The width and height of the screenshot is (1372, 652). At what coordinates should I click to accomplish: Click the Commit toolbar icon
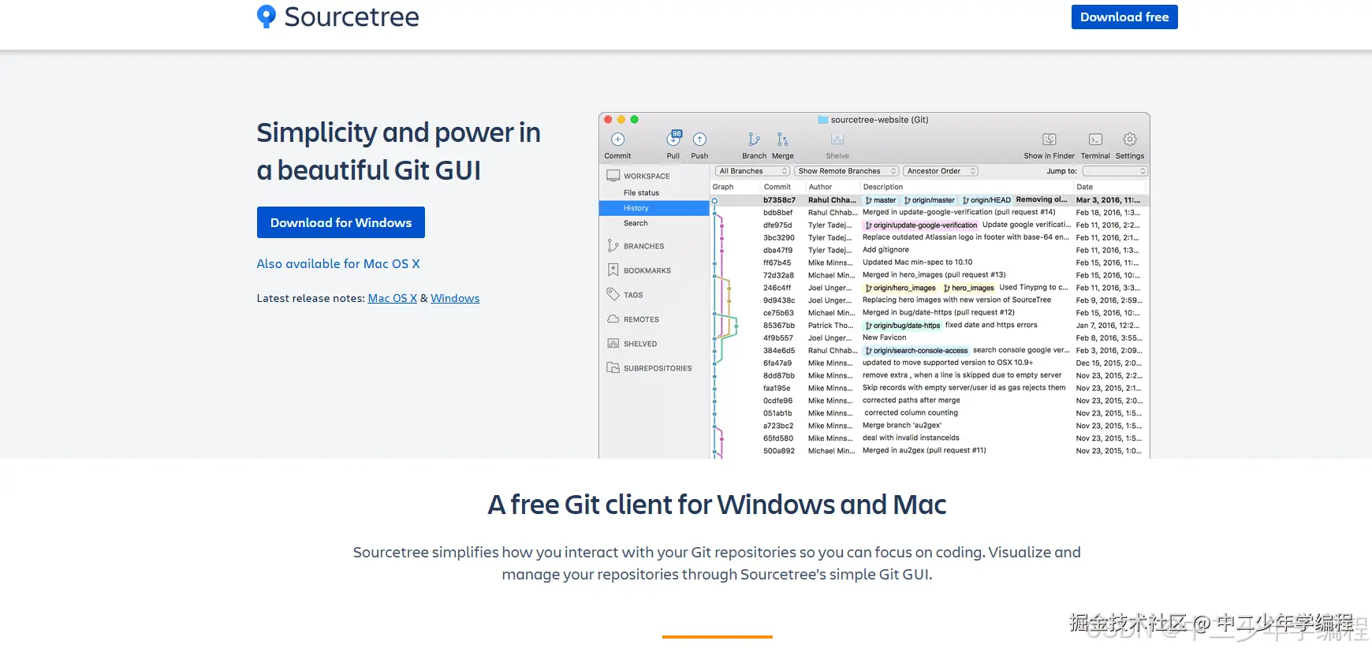point(617,140)
